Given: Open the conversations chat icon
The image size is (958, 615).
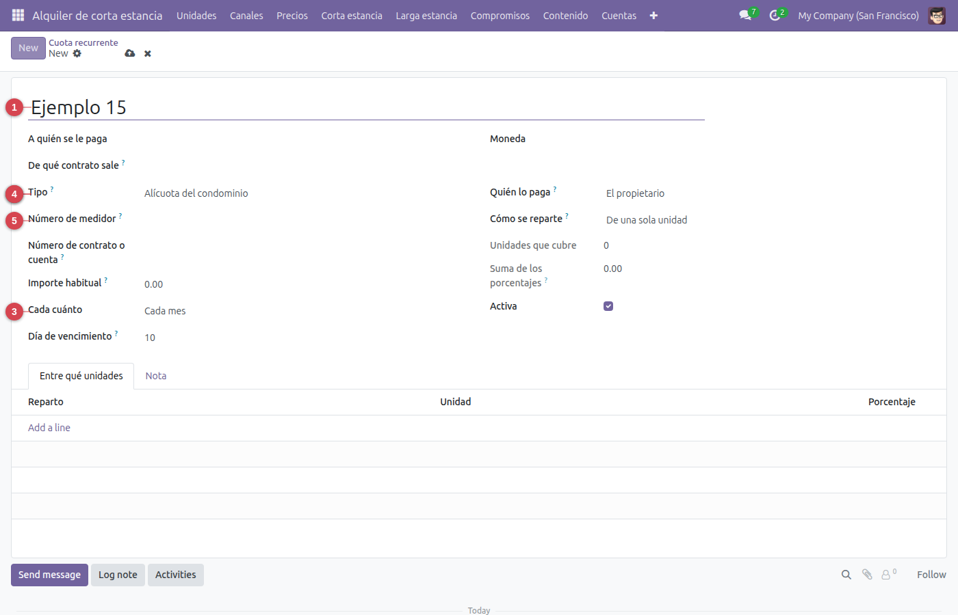Looking at the screenshot, I should coord(745,15).
